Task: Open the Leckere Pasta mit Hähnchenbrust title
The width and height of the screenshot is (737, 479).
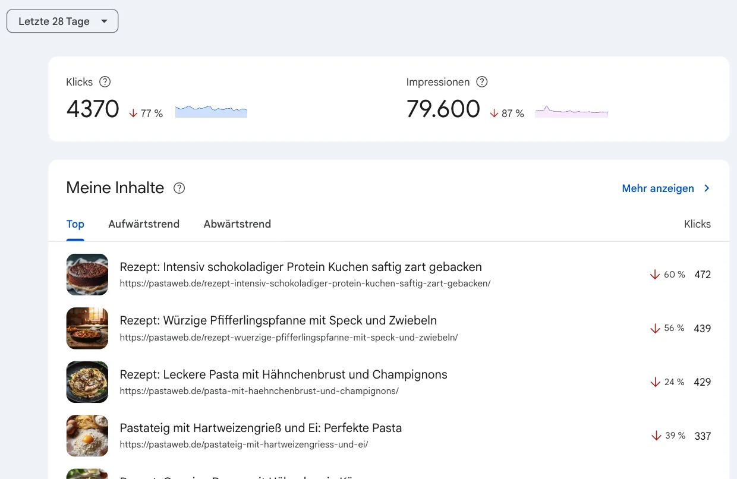Action: 284,374
